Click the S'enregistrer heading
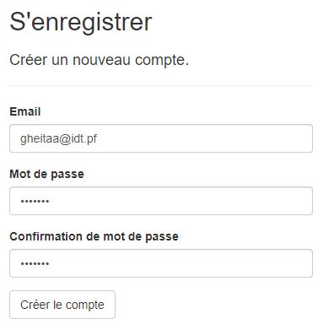 pyautogui.click(x=81, y=23)
